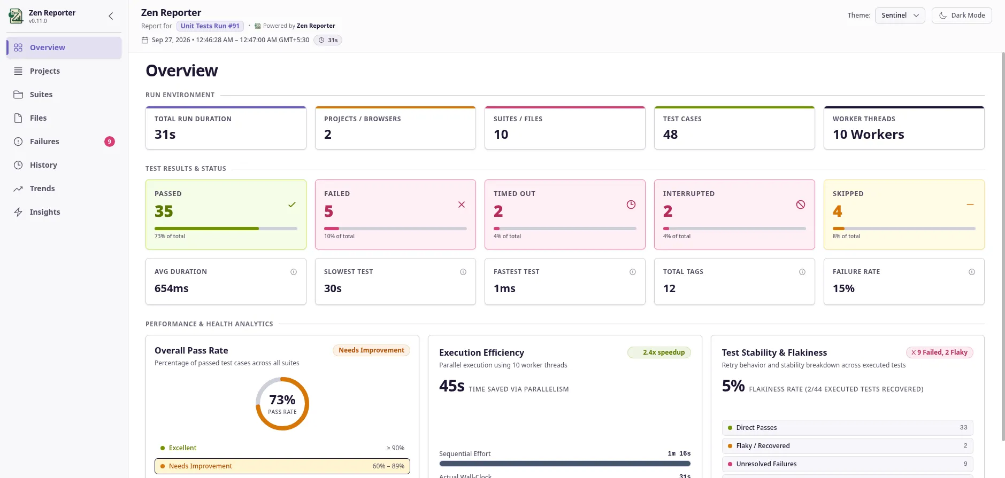Screen dimensions: 1005x478
Task: Click the page vertical scrollbar
Action: point(1003,247)
